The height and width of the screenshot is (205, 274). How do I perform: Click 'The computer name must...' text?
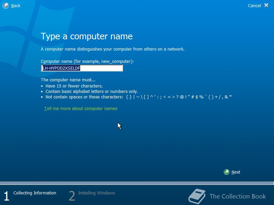[x=68, y=80]
